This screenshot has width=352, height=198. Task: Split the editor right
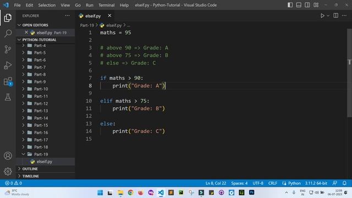(x=336, y=15)
